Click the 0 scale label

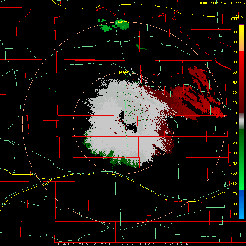point(236,123)
